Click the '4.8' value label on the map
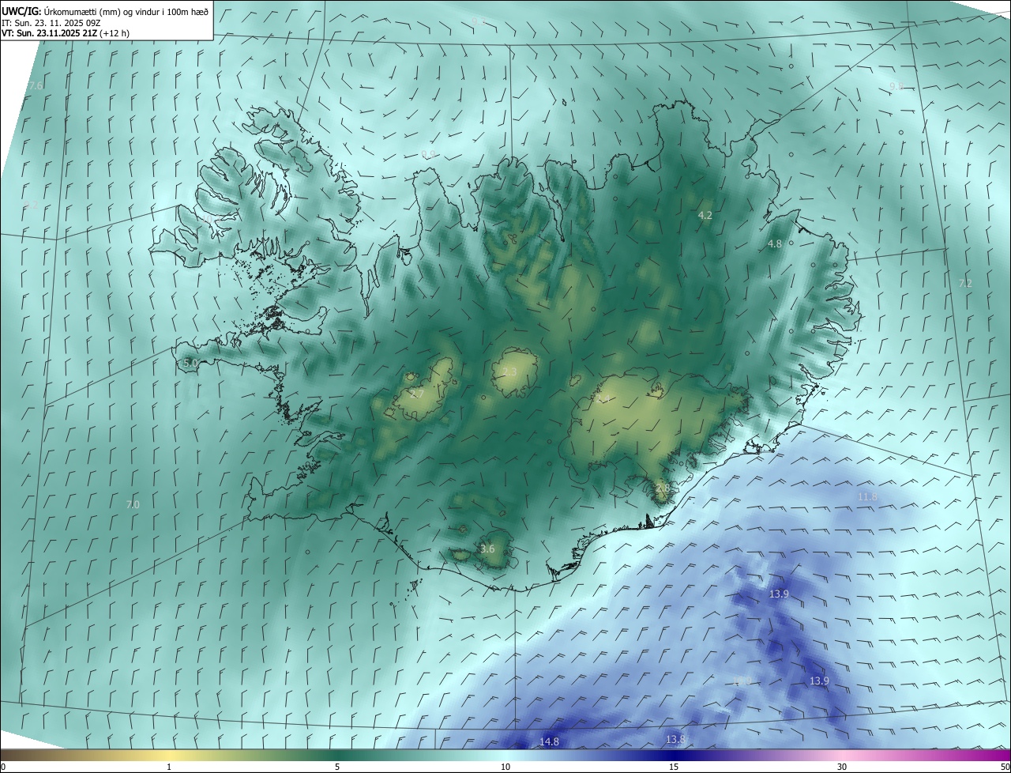1011x773 pixels. (x=774, y=244)
